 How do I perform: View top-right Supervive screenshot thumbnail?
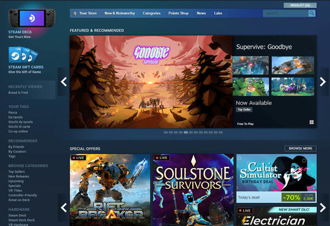(293, 65)
